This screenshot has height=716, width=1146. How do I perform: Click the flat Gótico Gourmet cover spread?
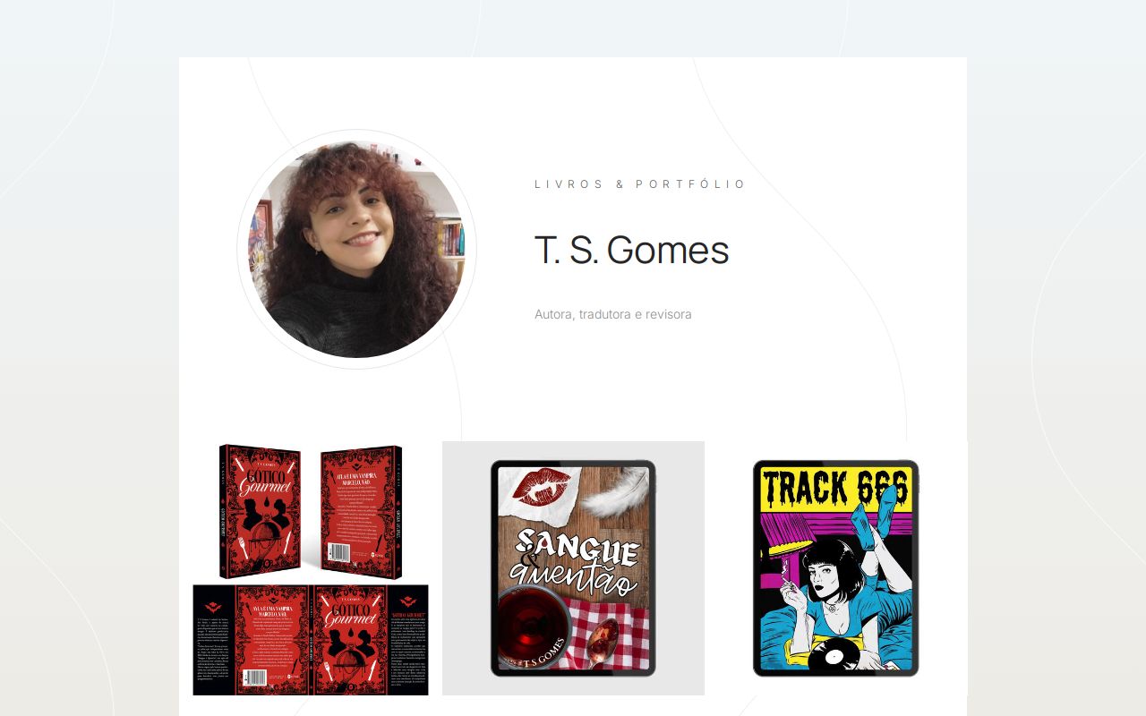pyautogui.click(x=311, y=640)
